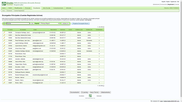The image size is (182, 102).
Task: Click the Legal link in the footer
Action: tap(161, 101)
